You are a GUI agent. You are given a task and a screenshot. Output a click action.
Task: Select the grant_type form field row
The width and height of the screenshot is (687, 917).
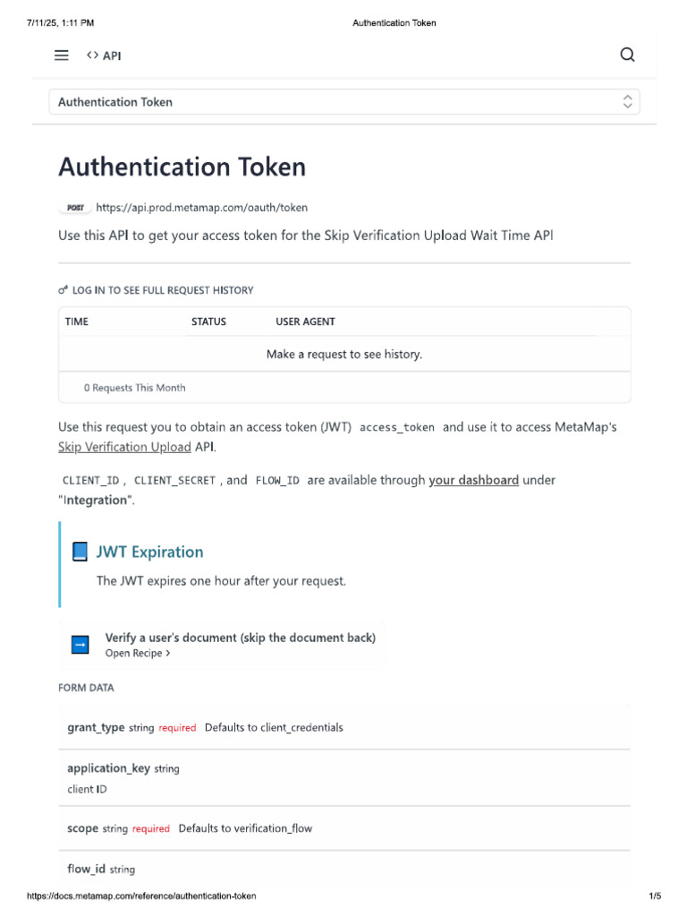click(x=344, y=727)
